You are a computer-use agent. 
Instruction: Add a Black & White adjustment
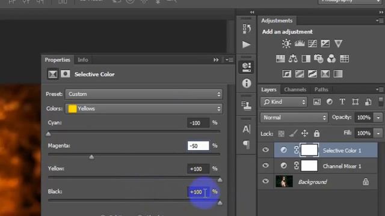[306, 59]
